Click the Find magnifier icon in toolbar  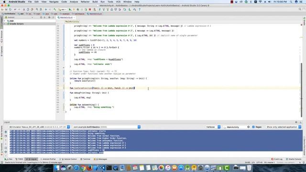coord(37,10)
